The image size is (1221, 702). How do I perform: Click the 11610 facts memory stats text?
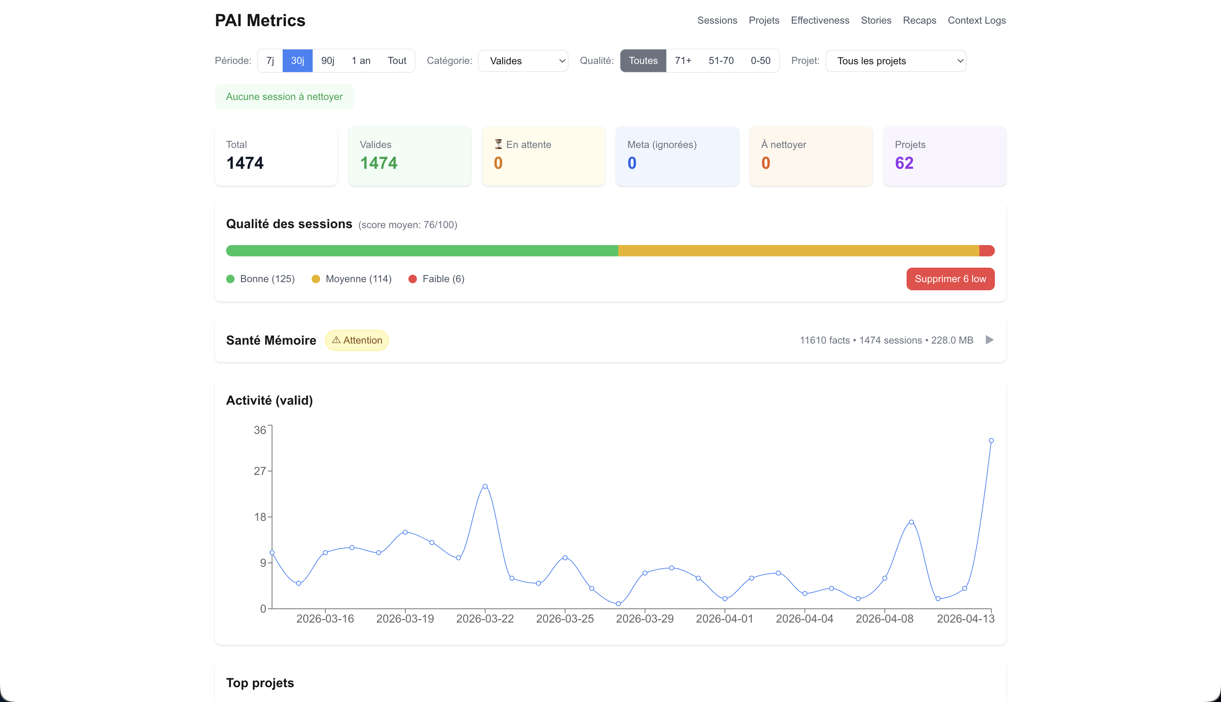click(x=886, y=340)
